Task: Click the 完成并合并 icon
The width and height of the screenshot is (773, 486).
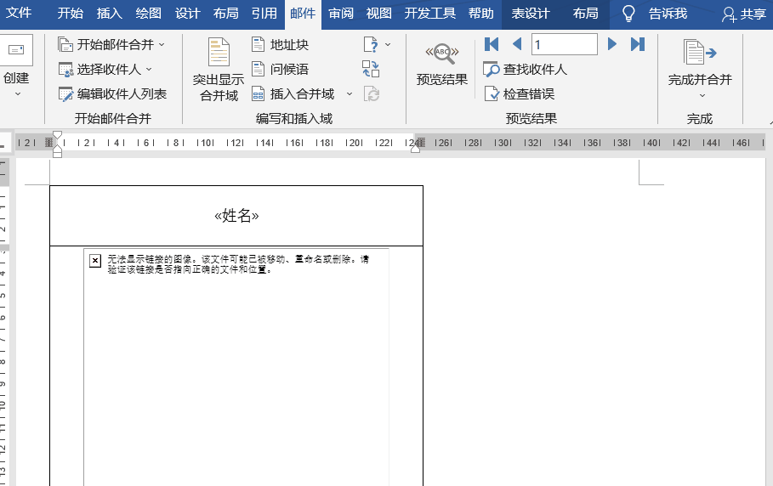Action: [x=700, y=52]
